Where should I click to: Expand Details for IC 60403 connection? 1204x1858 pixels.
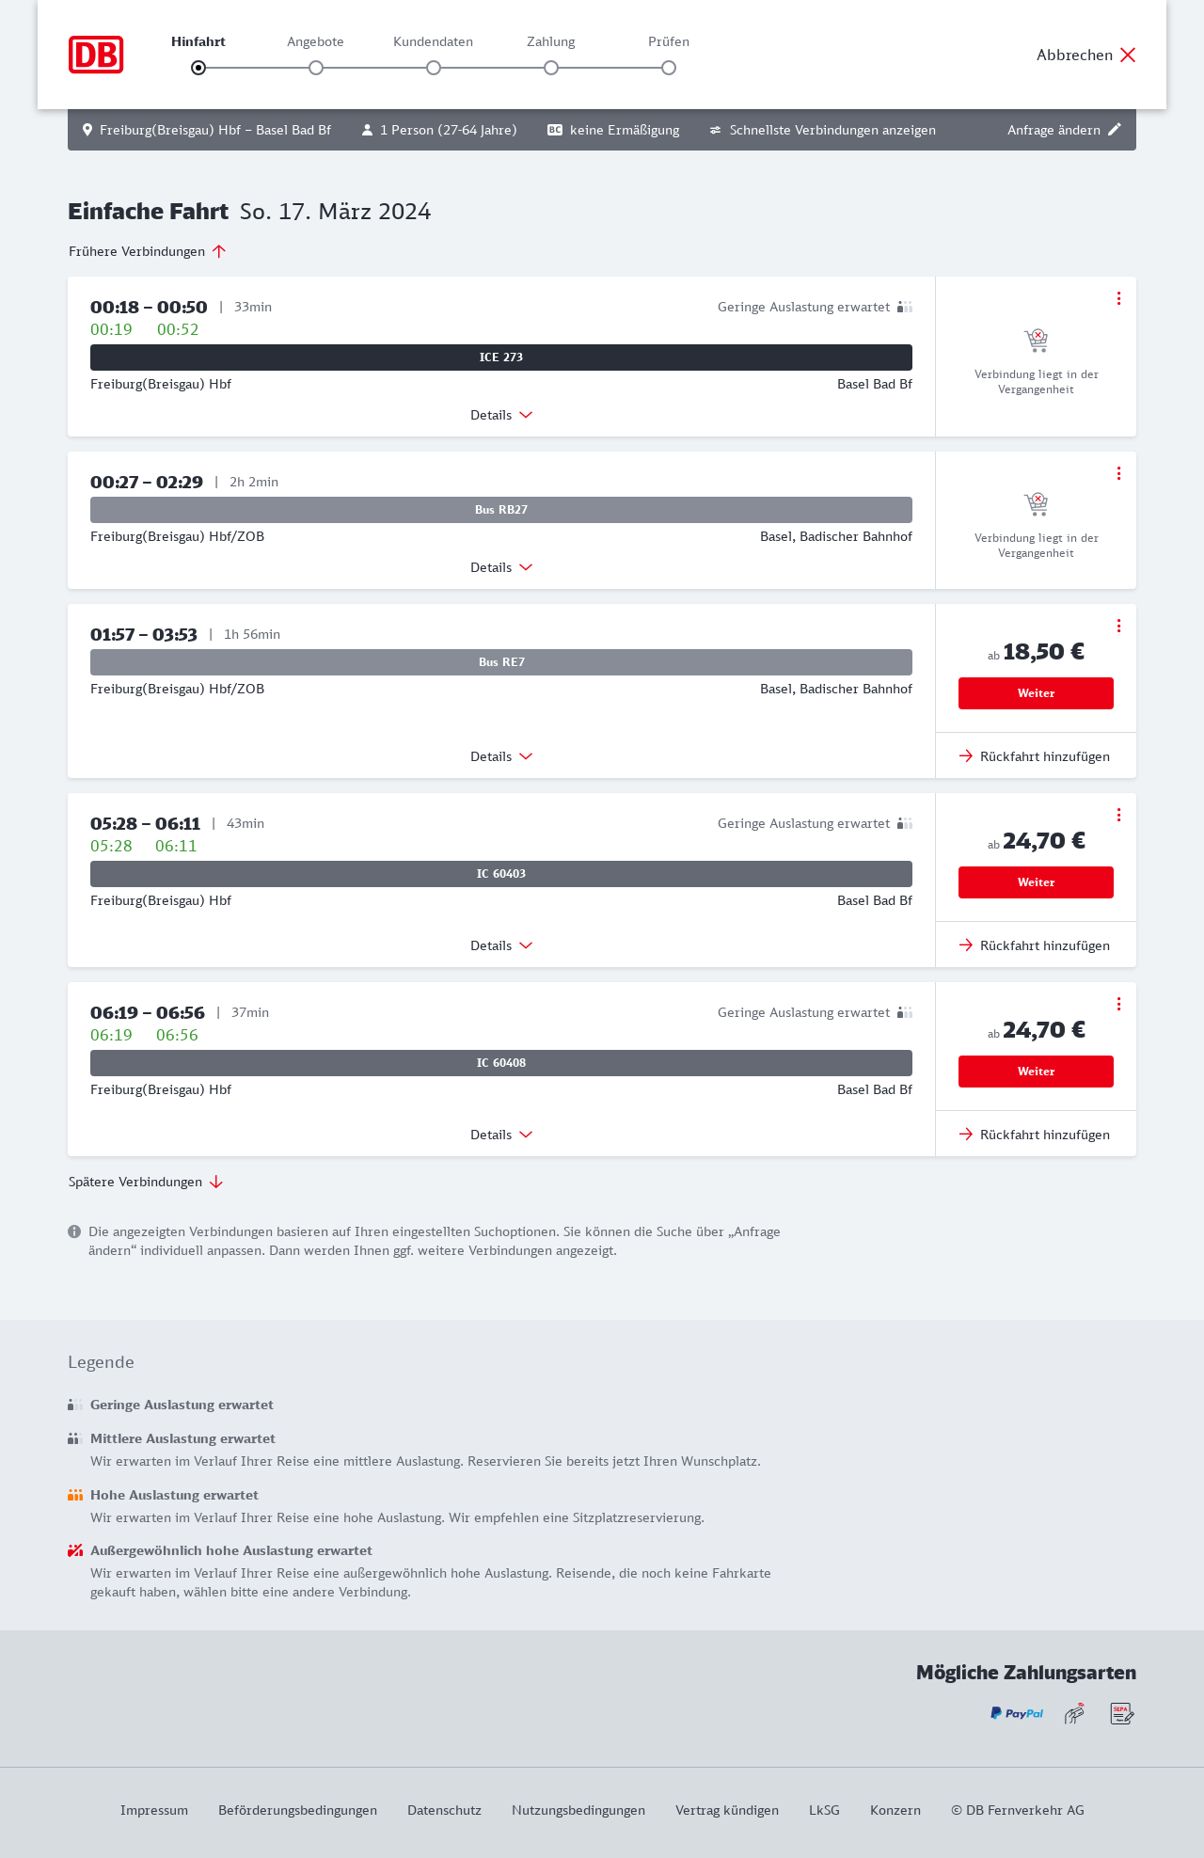click(x=500, y=945)
